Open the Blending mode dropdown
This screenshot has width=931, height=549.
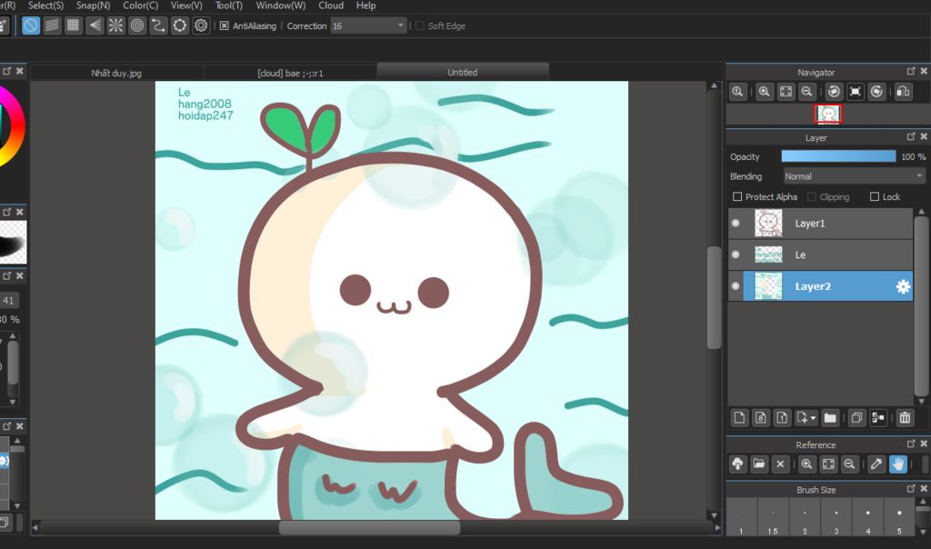[x=854, y=176]
